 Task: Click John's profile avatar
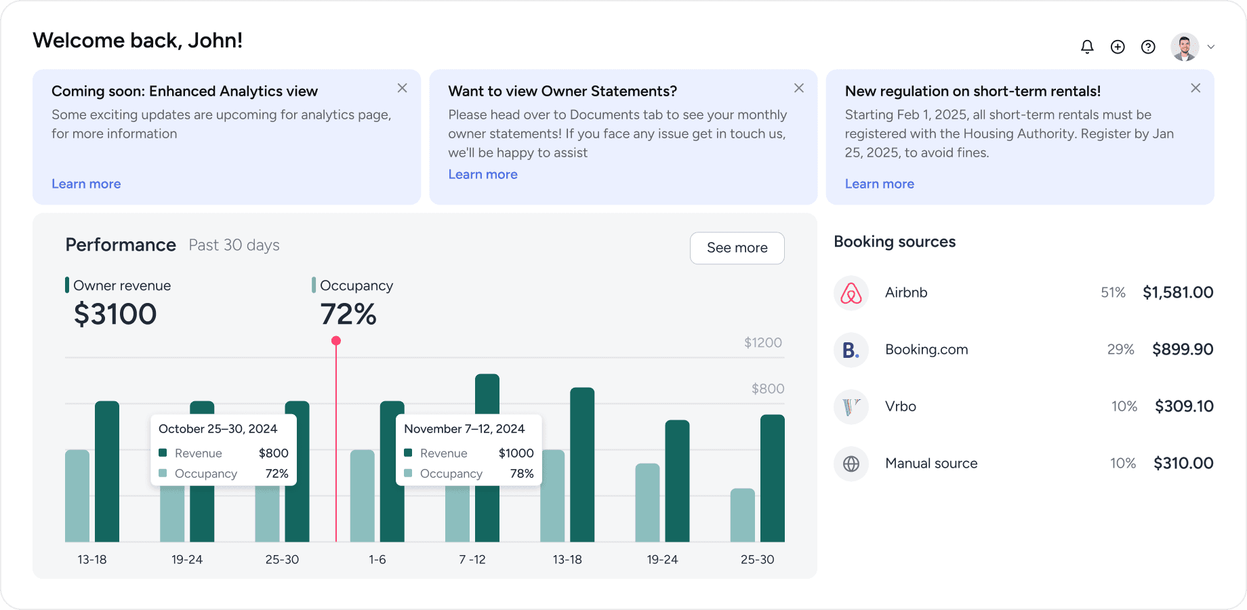[x=1184, y=47]
